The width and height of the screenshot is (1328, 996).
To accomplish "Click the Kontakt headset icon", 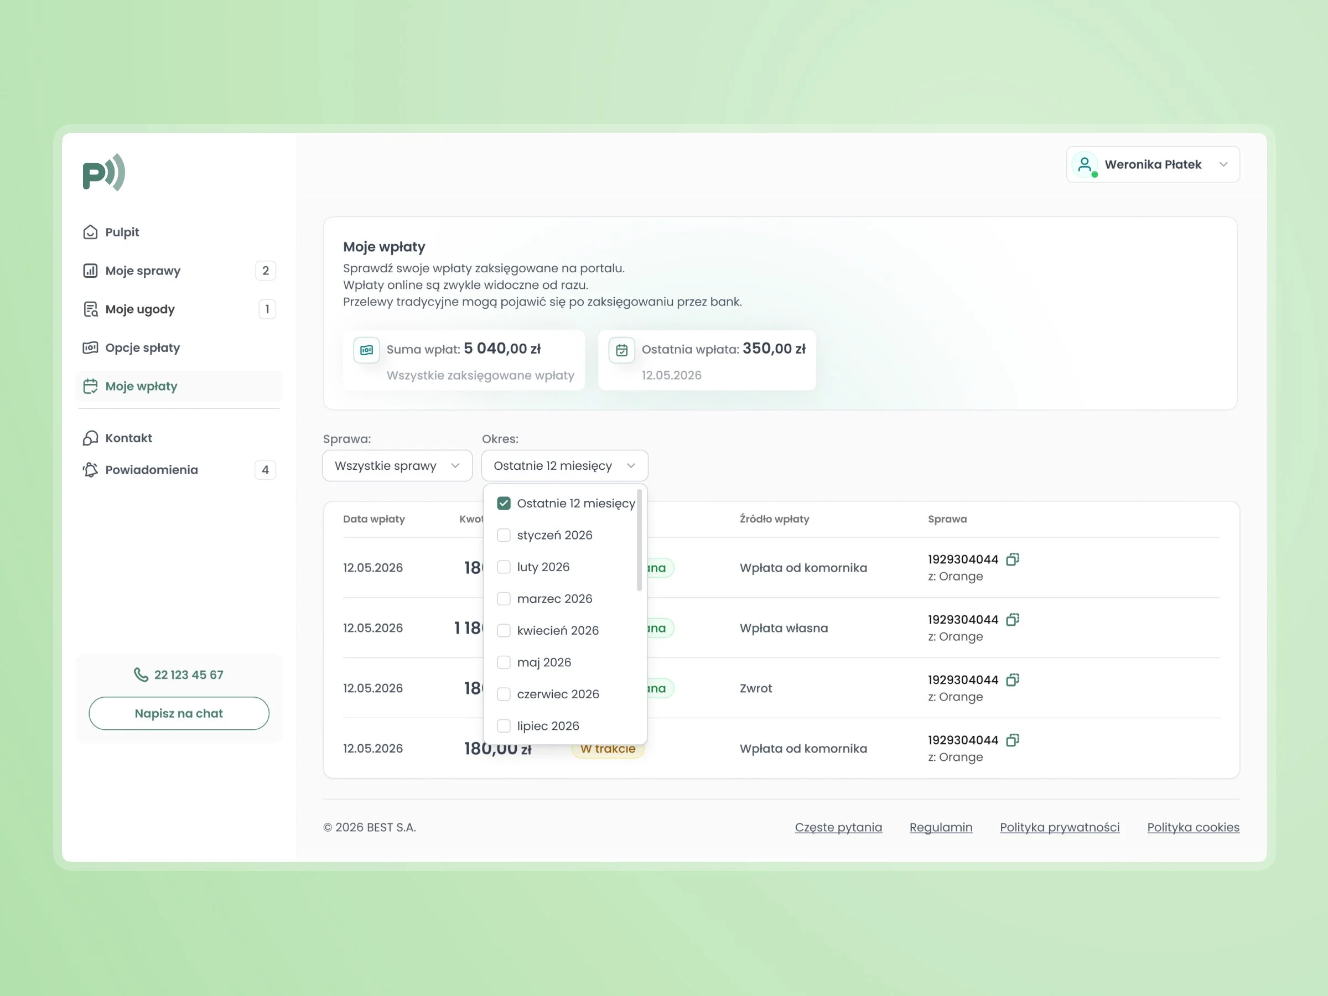I will click(90, 438).
